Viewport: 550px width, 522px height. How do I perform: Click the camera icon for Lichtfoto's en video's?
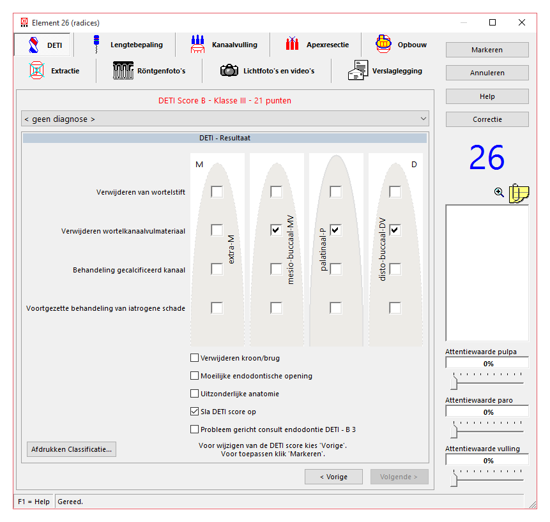pos(229,70)
